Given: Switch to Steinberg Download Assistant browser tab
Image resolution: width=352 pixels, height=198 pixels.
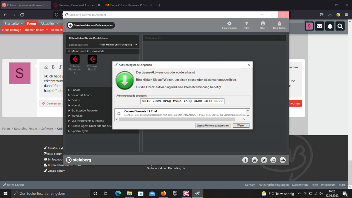Looking at the screenshot, I should click(76, 5).
